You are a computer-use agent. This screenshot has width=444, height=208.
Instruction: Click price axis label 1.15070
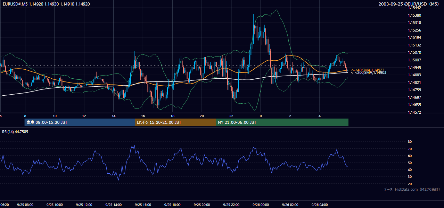[414, 53]
